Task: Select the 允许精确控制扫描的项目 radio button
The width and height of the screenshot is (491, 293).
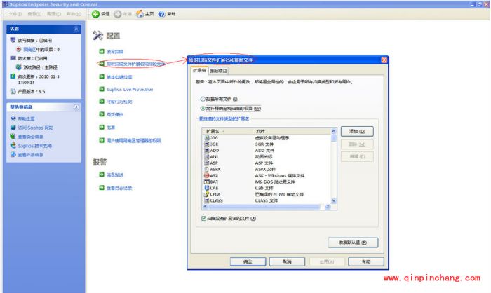Action: point(203,109)
